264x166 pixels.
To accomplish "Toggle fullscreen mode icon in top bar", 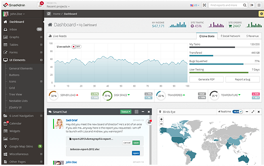I will [x=204, y=5].
